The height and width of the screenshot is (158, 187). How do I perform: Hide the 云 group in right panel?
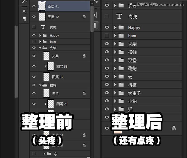pos(107,76)
